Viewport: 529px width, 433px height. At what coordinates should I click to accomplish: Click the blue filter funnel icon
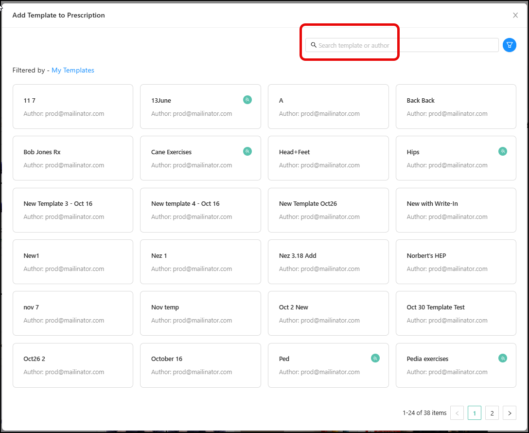tap(509, 45)
